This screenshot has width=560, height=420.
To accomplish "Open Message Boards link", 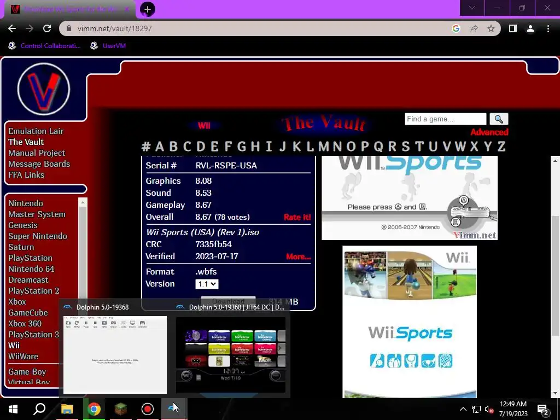I will point(39,164).
